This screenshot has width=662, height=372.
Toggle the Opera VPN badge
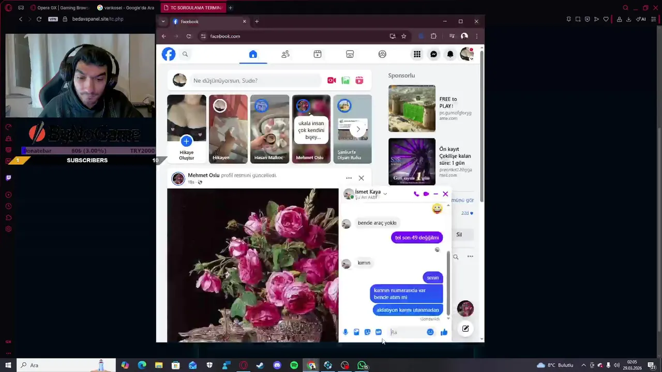53,19
